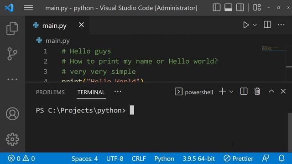Screen dimensions: 292x164
Task: Change encoding via UTF-8
Action: coord(115,159)
